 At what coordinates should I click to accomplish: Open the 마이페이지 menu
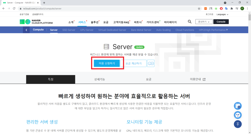pyautogui.click(x=170, y=22)
